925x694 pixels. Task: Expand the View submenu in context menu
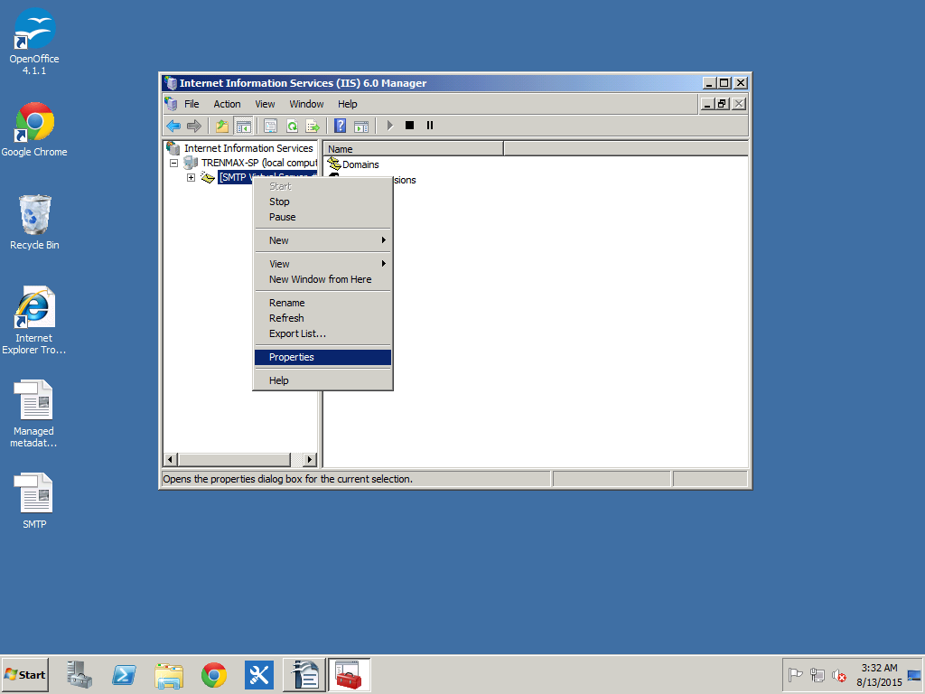[x=322, y=264]
